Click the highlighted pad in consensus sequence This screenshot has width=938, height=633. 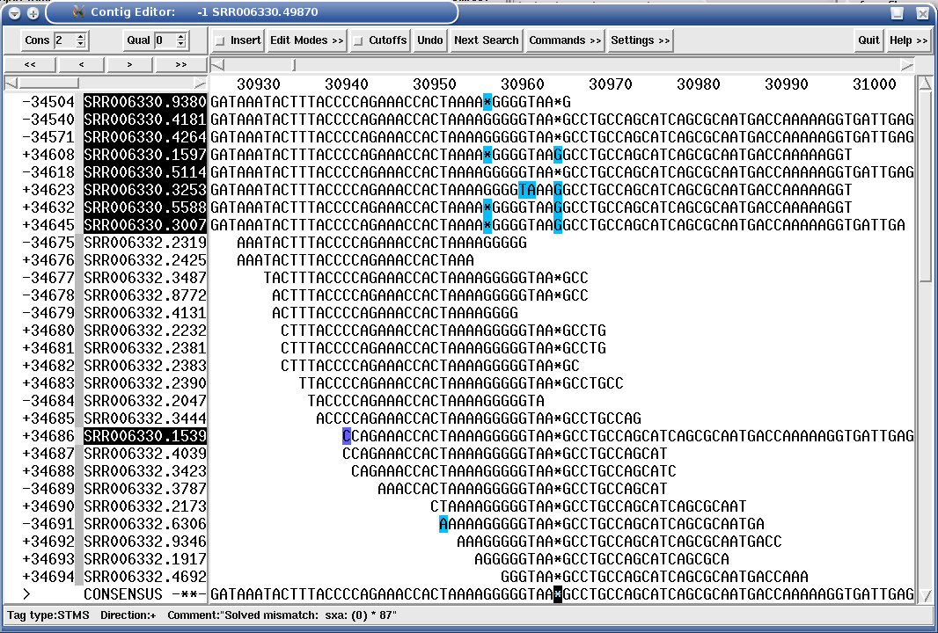click(558, 594)
